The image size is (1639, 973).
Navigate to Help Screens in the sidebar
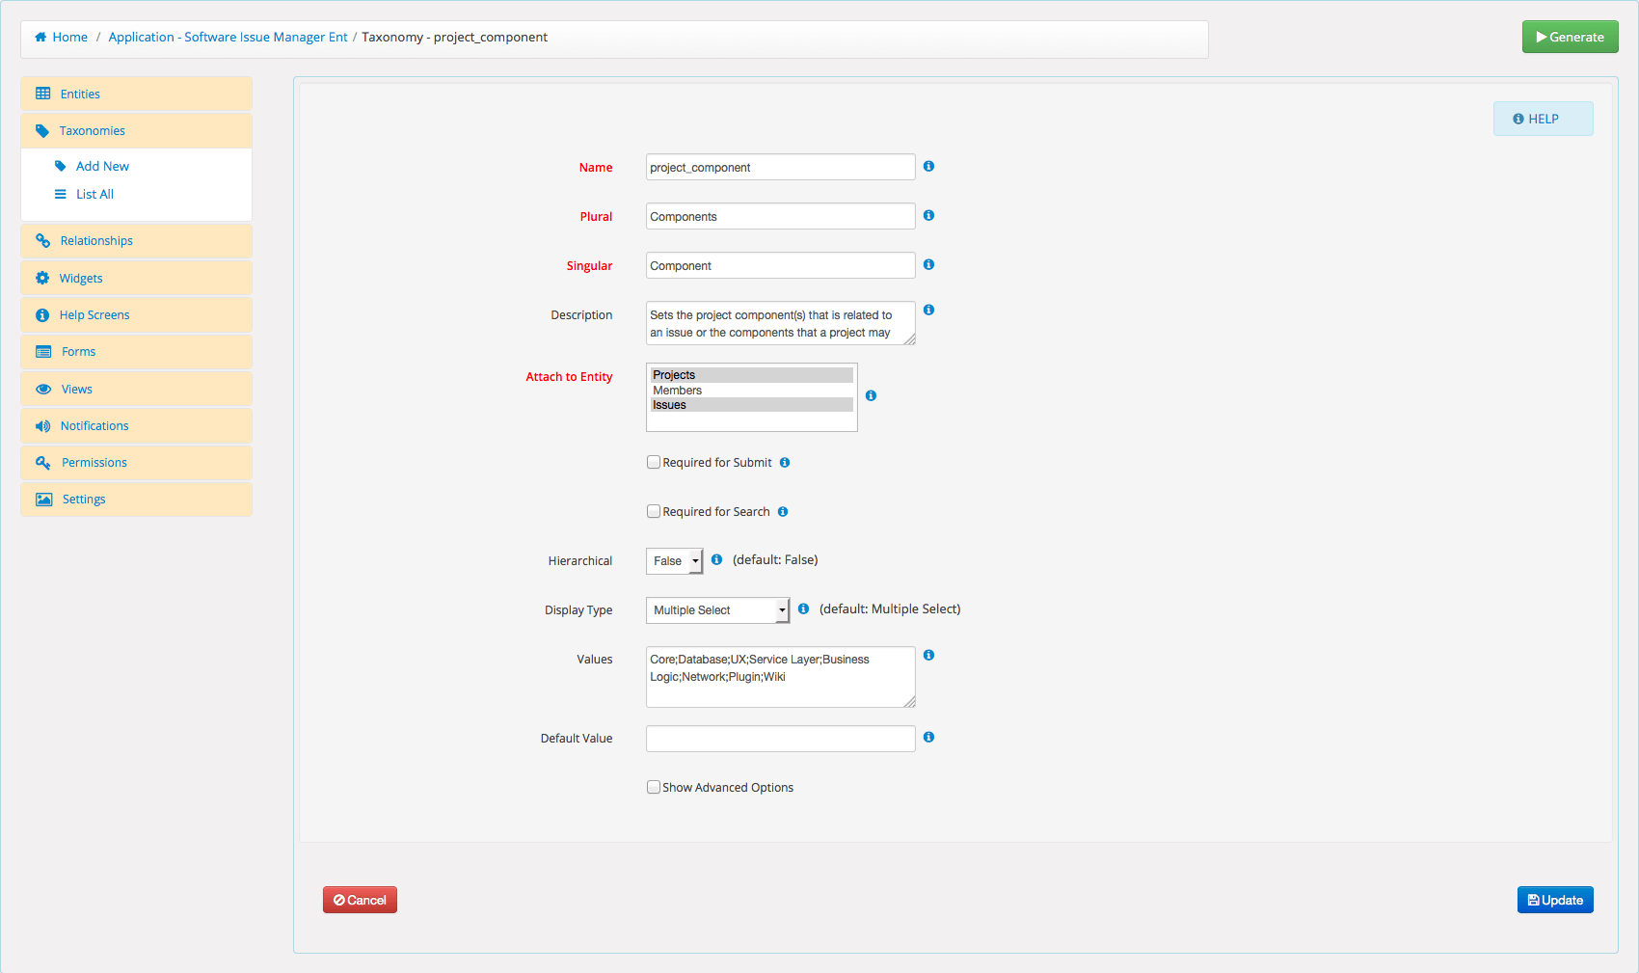click(94, 314)
